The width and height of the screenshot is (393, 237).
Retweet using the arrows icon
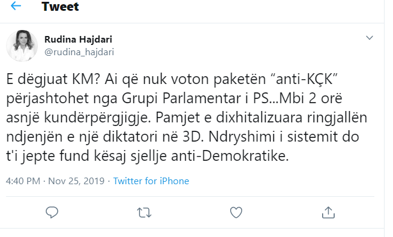pos(144,213)
